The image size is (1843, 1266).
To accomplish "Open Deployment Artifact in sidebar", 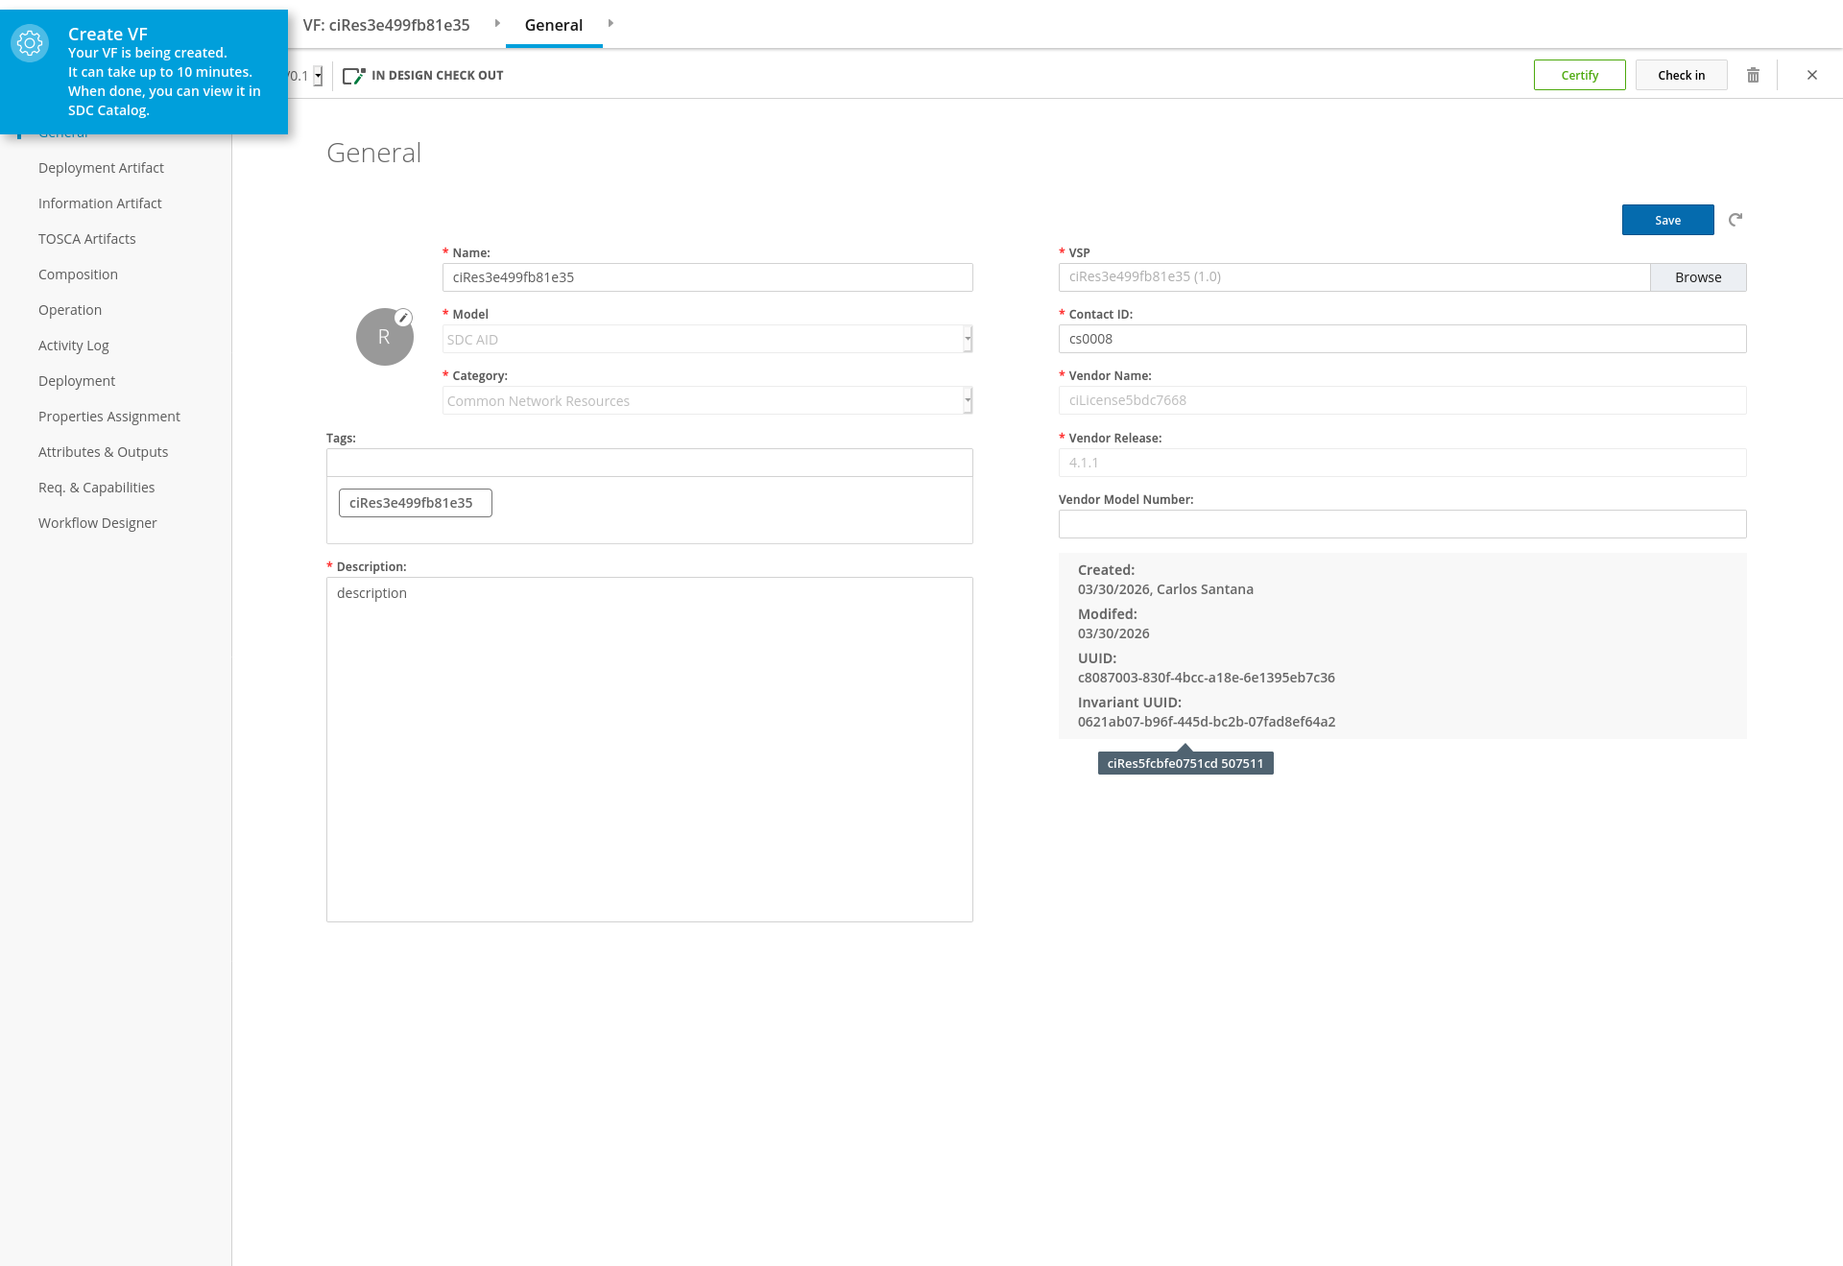I will [x=101, y=168].
